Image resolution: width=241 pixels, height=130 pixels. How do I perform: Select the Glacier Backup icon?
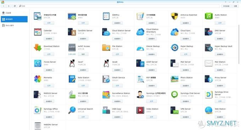pos(140,48)
